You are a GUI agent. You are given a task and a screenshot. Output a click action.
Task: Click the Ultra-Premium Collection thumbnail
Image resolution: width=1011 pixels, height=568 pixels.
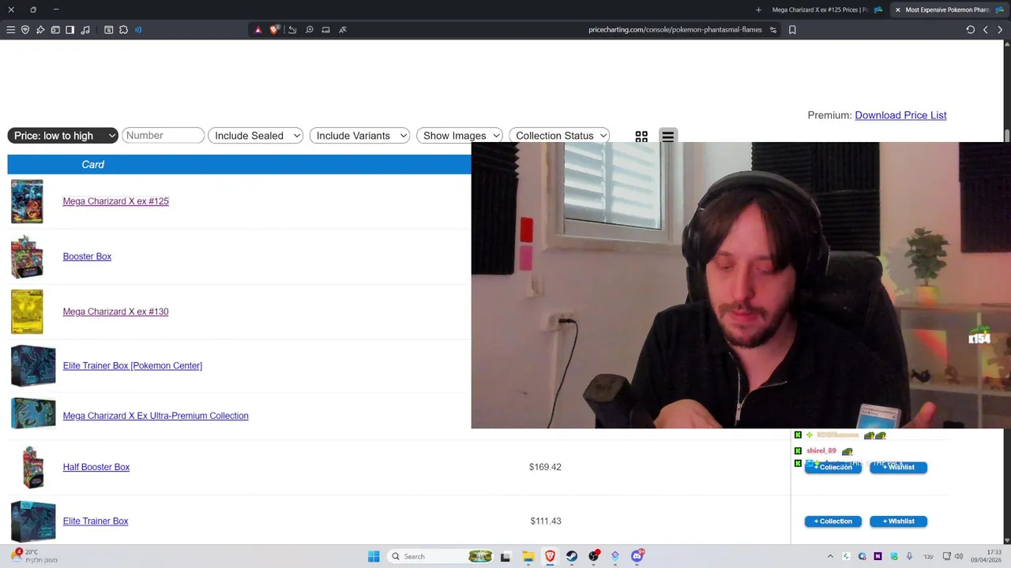point(33,414)
